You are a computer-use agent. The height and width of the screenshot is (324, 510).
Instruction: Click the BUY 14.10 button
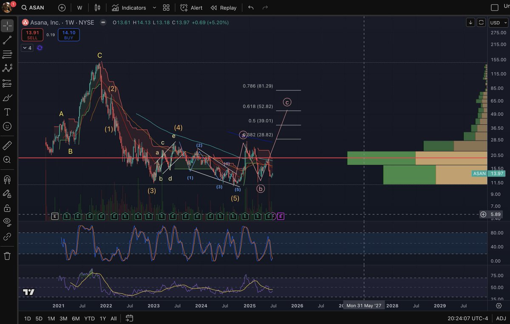68,35
